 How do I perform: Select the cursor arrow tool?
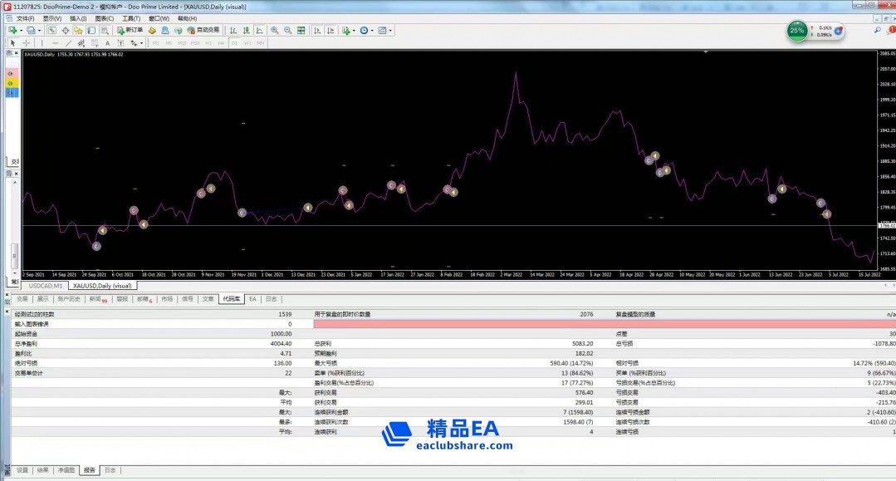point(12,42)
